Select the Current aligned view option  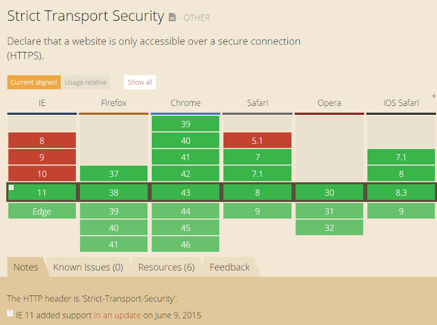coord(33,82)
